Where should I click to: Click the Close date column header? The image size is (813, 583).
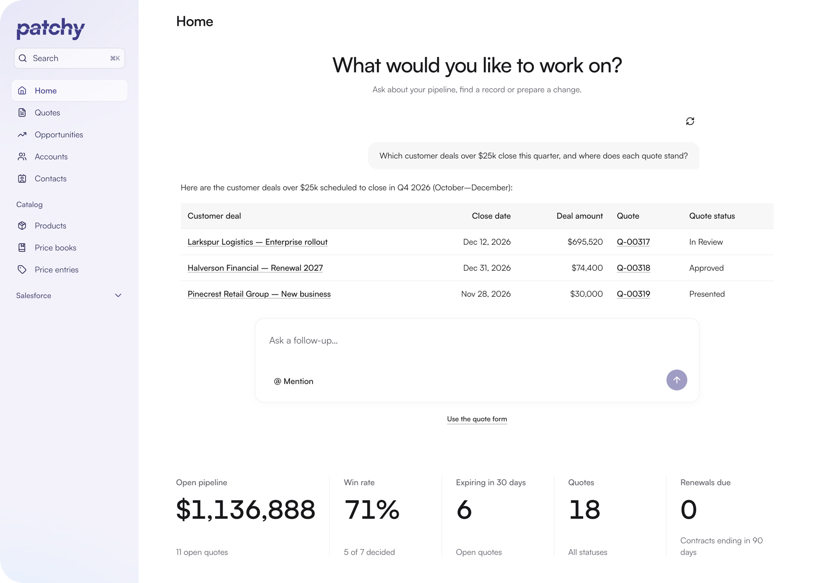491,216
